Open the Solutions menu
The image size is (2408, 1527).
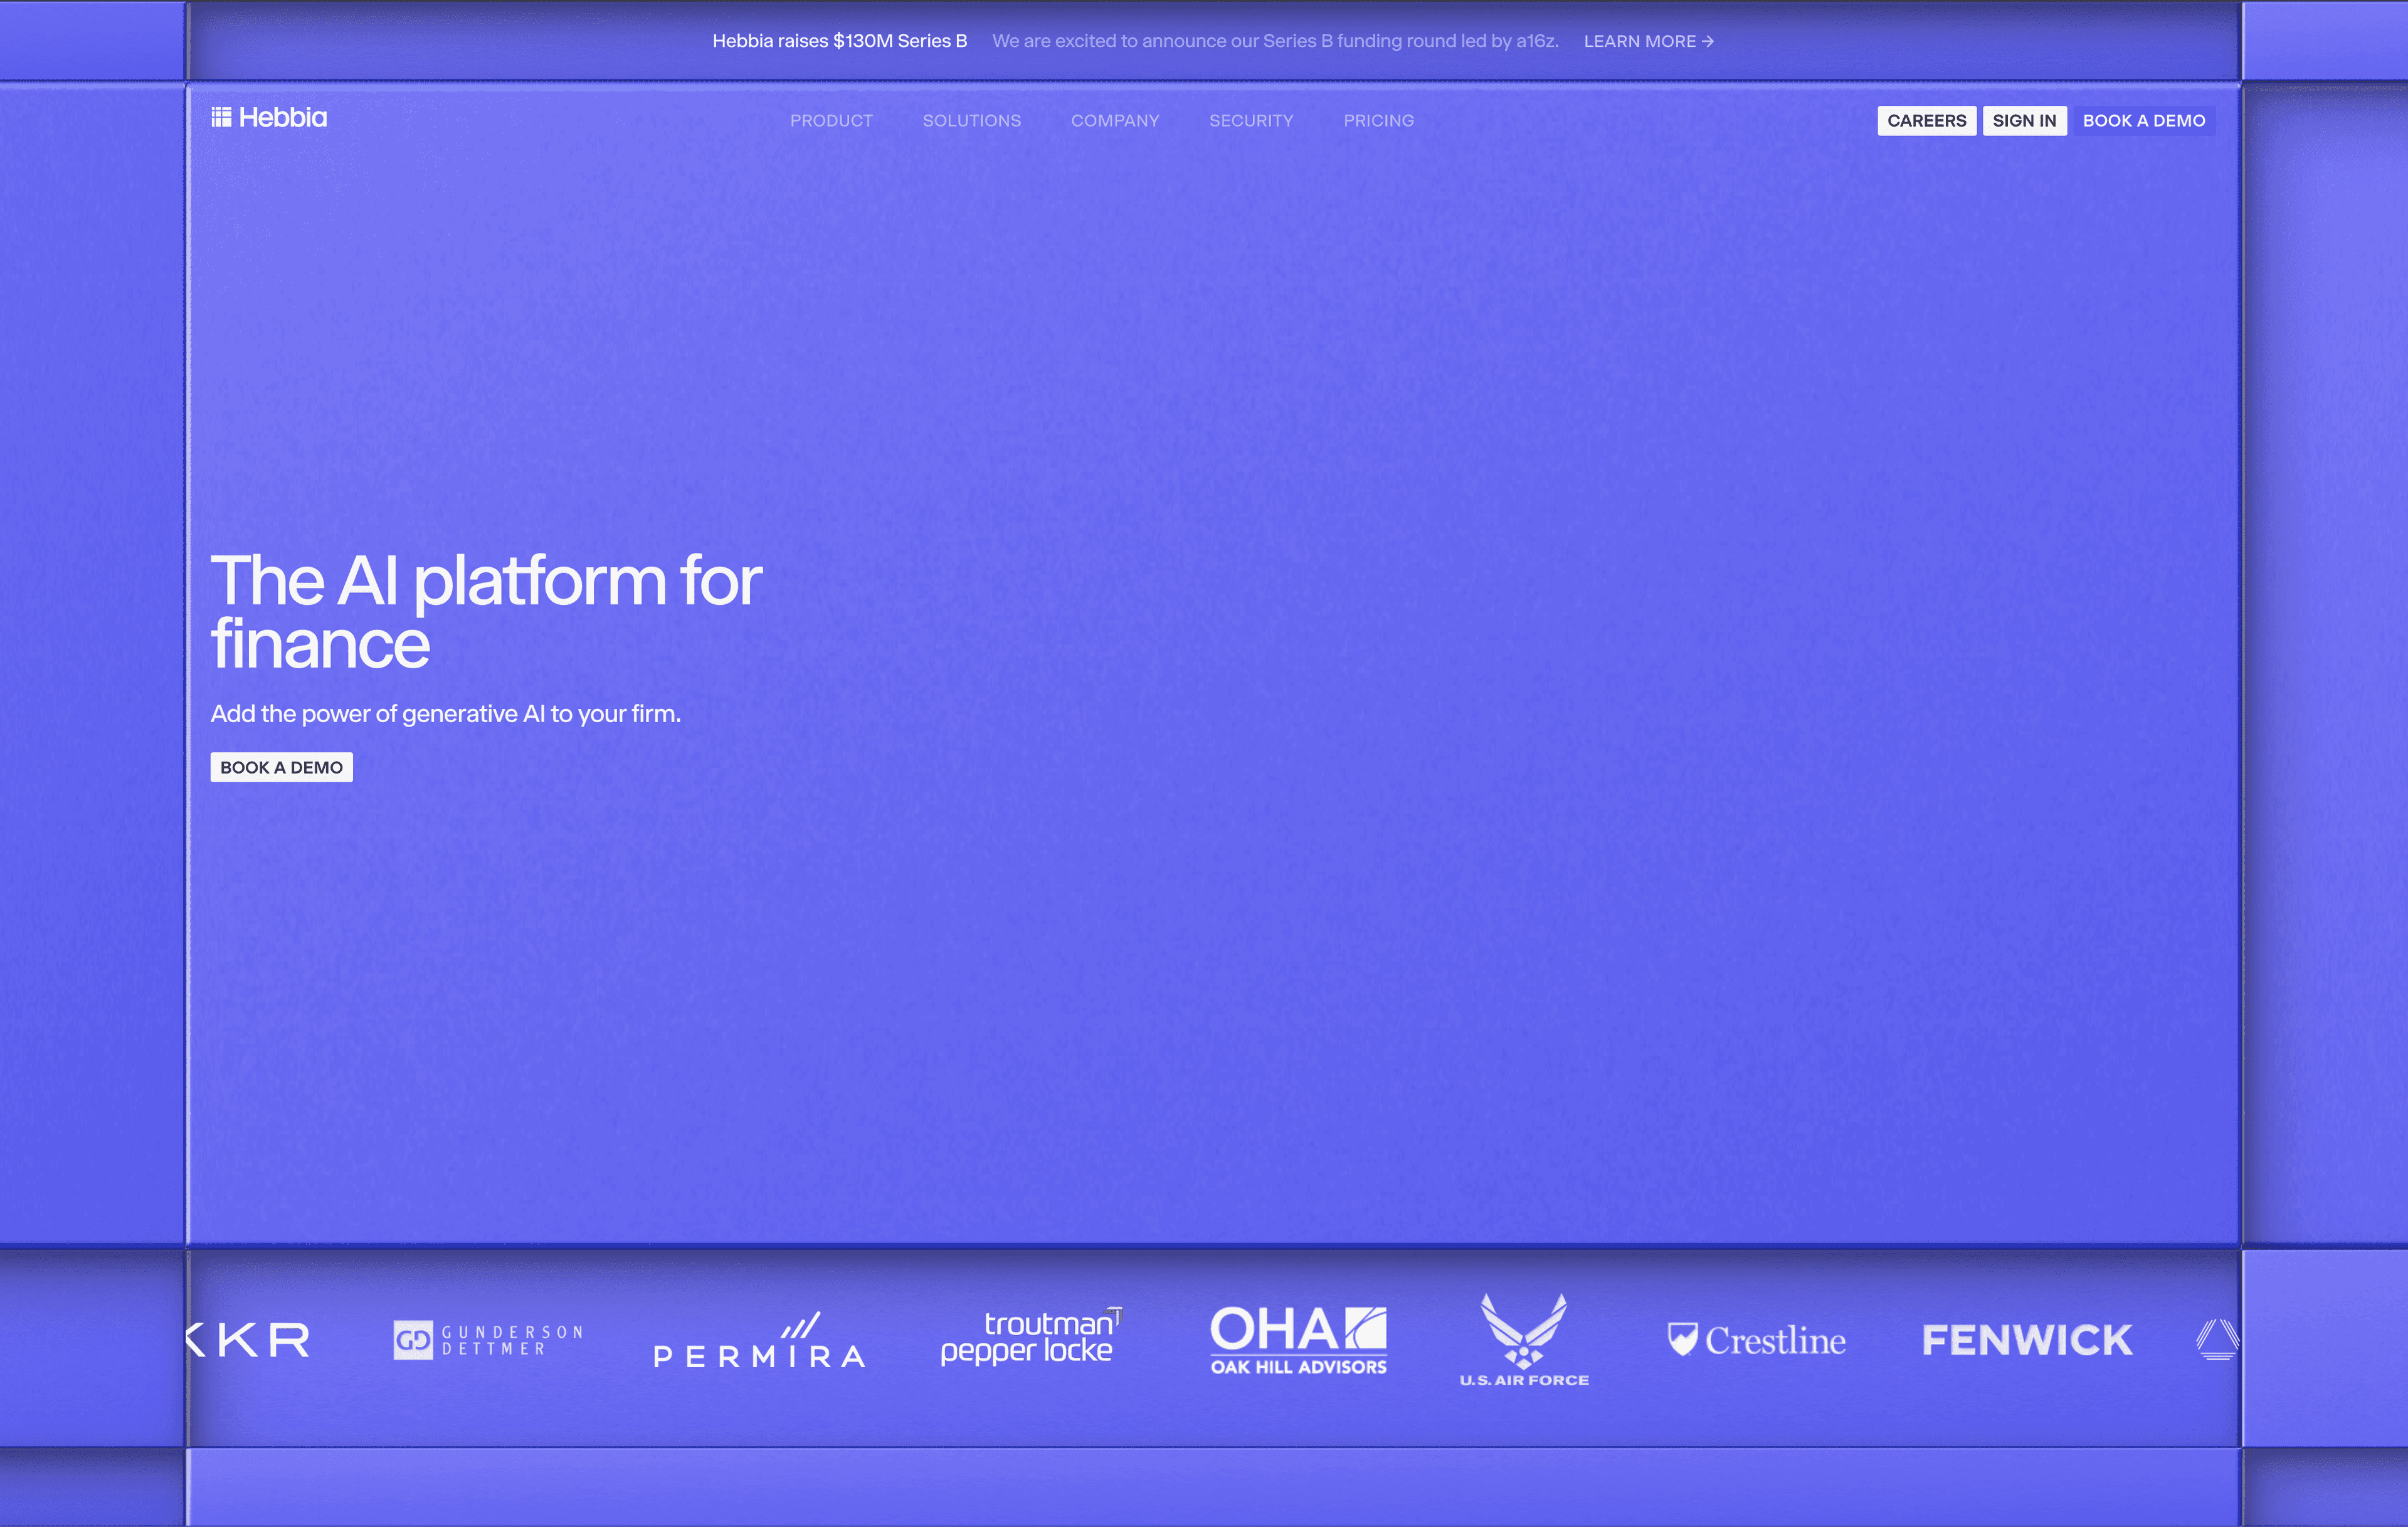point(971,121)
